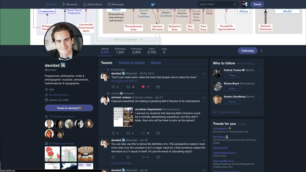Open the WHY NOT BOT Zoidberg photo thumbnail
Viewport: 306px width, 172px height.
(52, 154)
